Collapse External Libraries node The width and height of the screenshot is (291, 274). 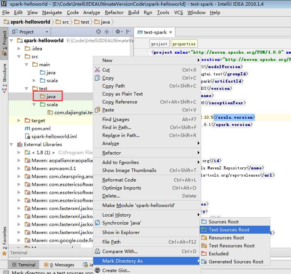tap(11, 145)
